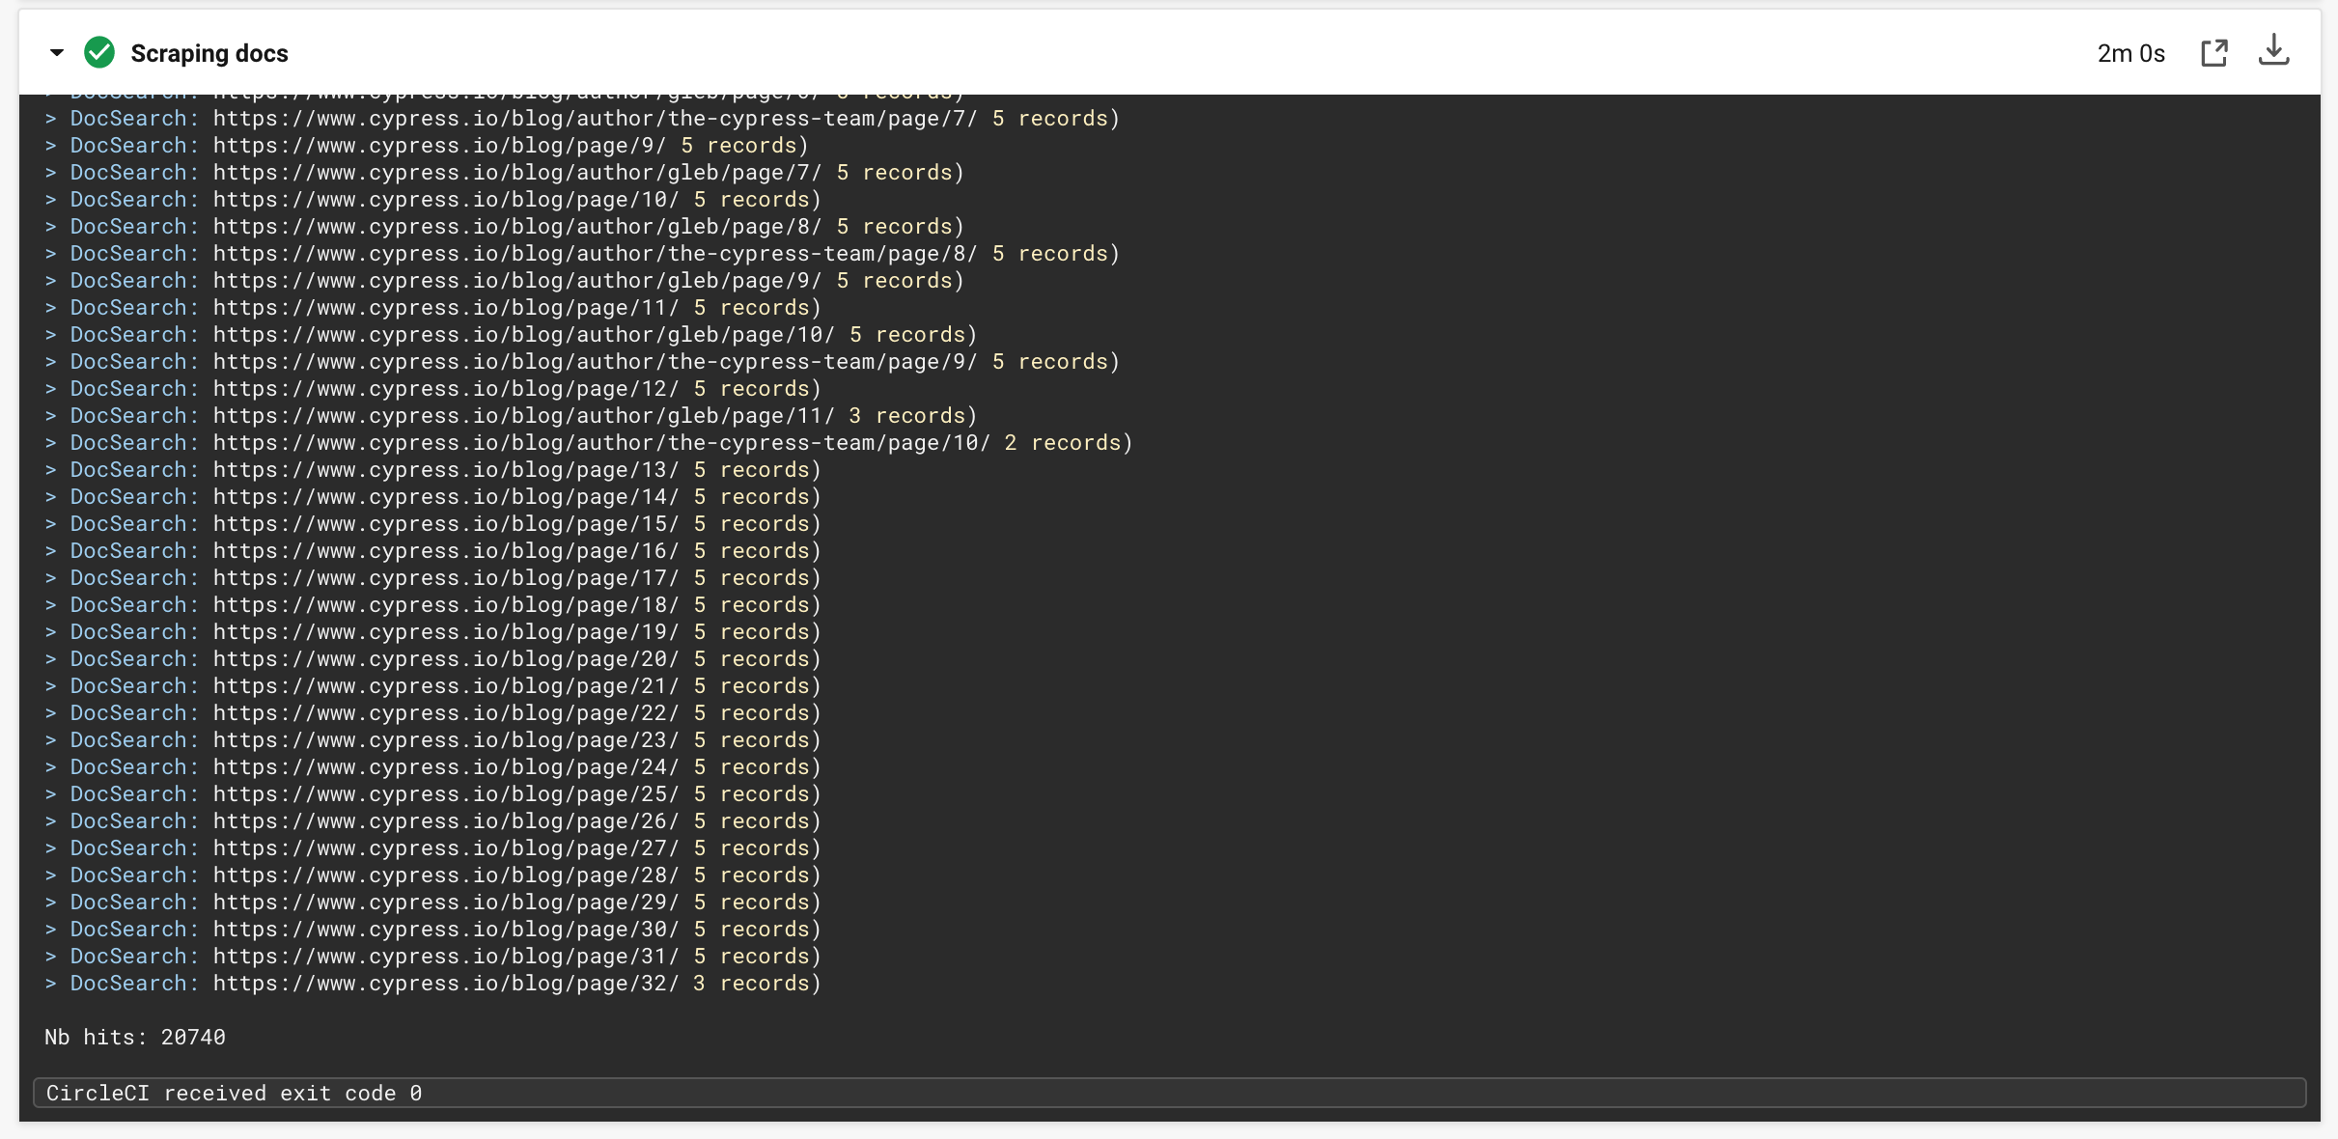Open step output in new tab
Viewport: 2338px width, 1139px height.
point(2213,53)
